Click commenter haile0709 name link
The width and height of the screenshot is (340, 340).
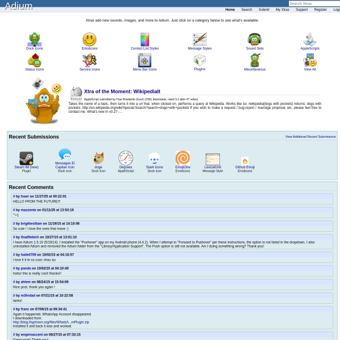[28, 255]
